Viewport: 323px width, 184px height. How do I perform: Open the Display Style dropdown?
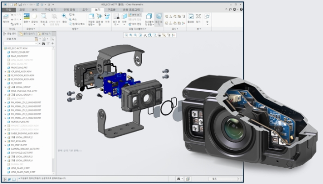pyautogui.click(x=149, y=19)
